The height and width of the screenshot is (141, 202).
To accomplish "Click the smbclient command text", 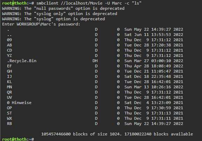I will click(89, 3).
